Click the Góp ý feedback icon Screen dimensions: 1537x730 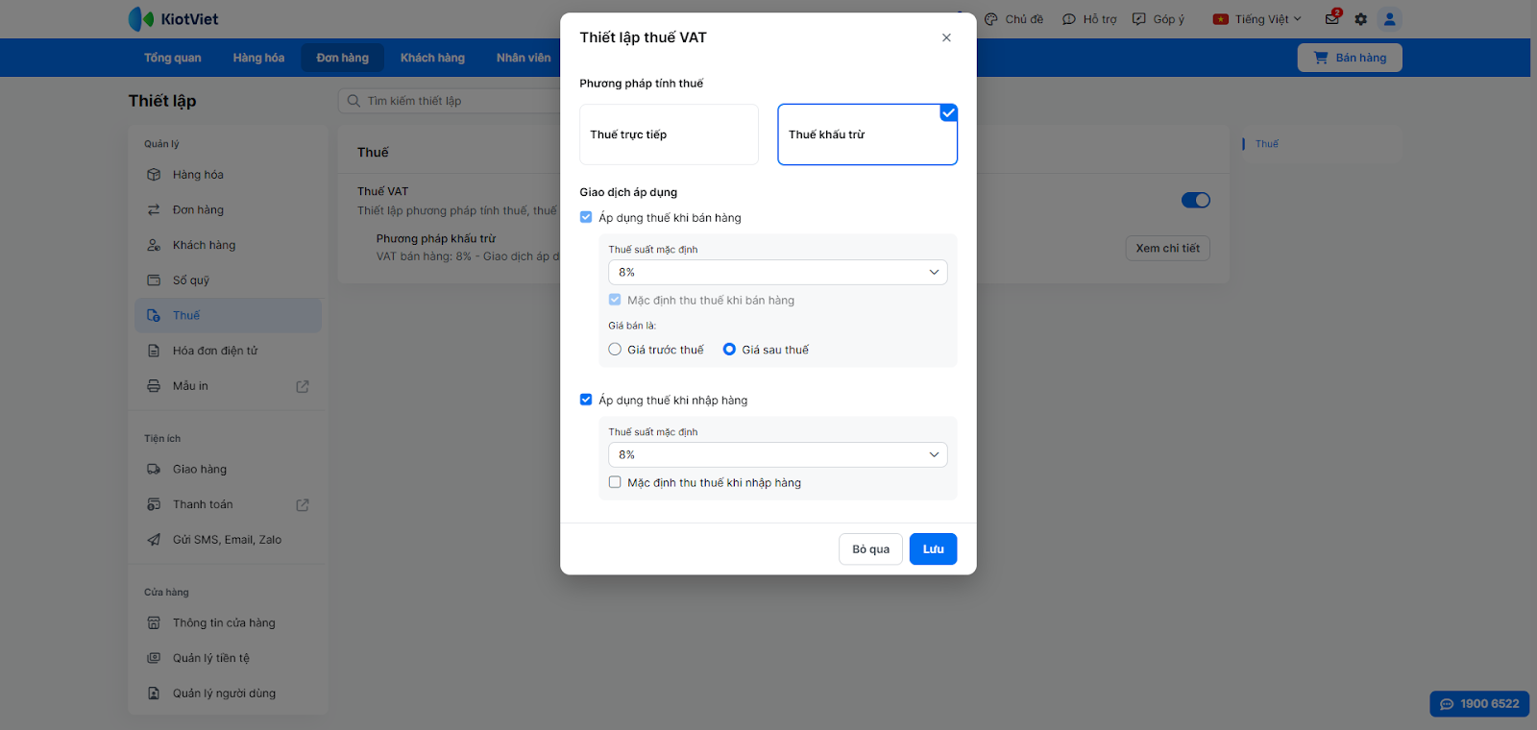click(x=1139, y=19)
